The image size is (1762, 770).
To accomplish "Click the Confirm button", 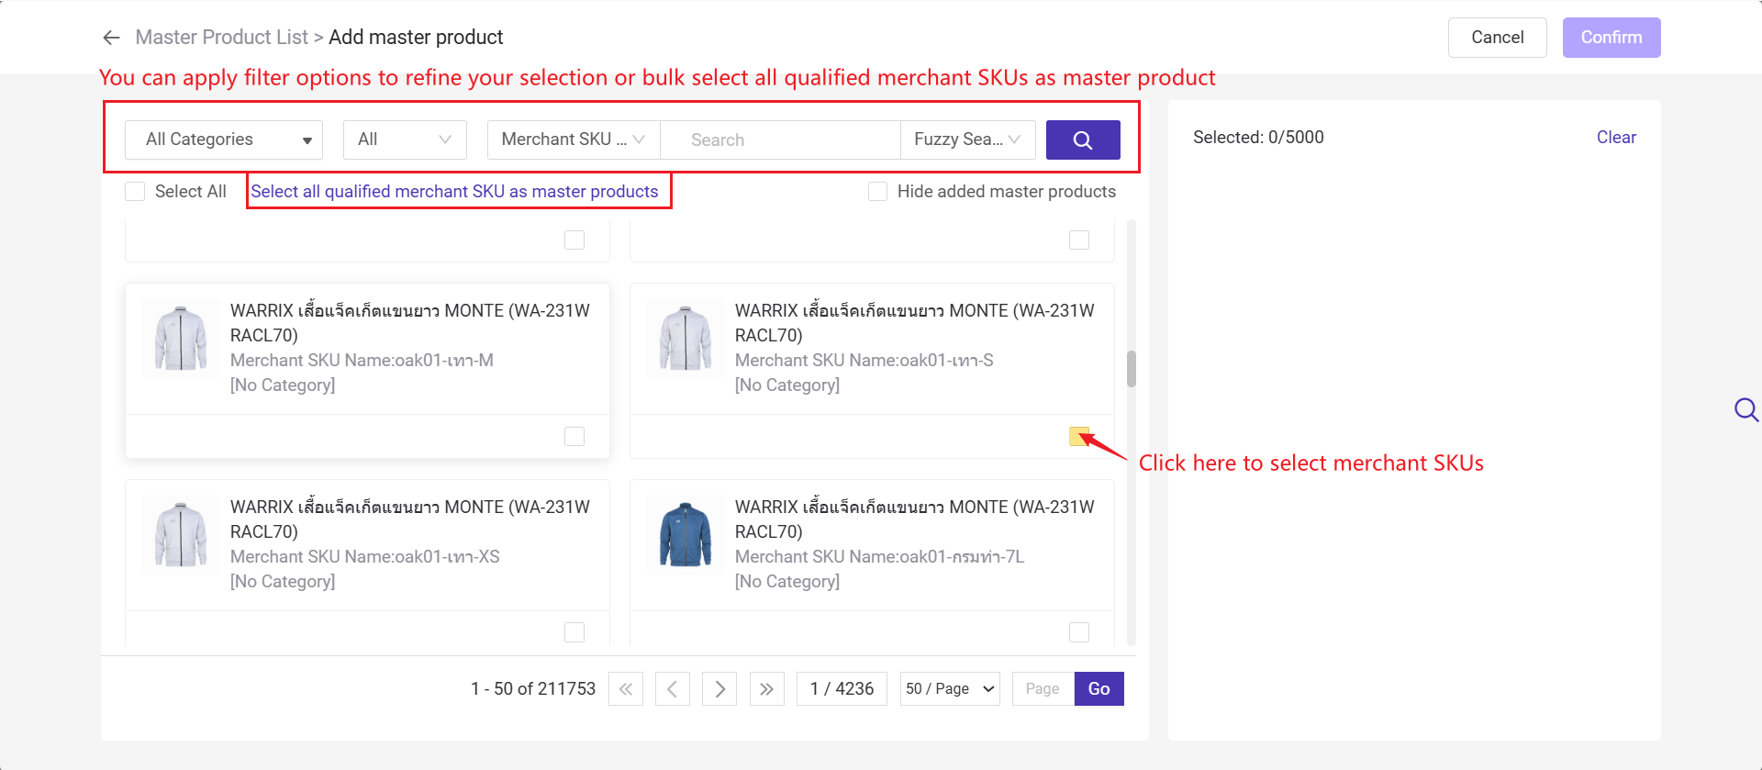I will [1611, 38].
